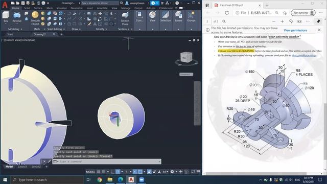This screenshot has width=327, height=184.
Task: Toggle the MODEL space button
Action: point(90,172)
